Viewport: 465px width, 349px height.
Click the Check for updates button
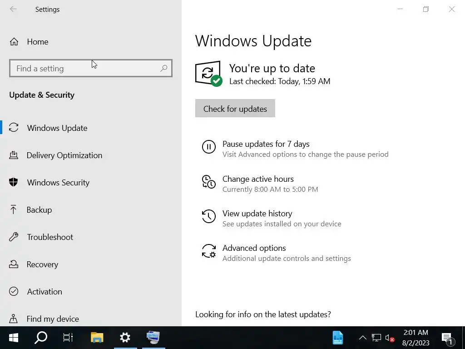click(x=235, y=108)
